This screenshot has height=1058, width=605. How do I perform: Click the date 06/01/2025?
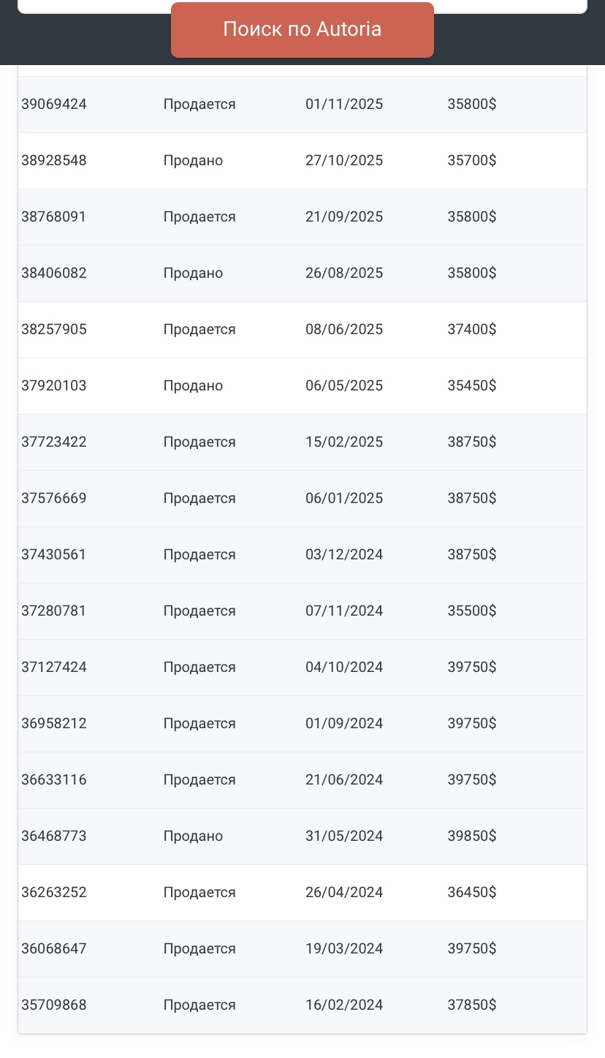[344, 498]
